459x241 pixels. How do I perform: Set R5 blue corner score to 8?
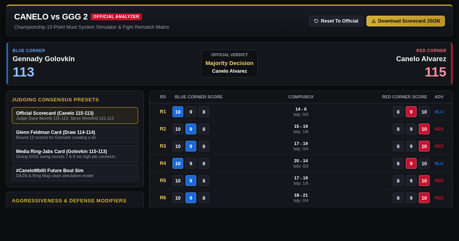[204, 181]
